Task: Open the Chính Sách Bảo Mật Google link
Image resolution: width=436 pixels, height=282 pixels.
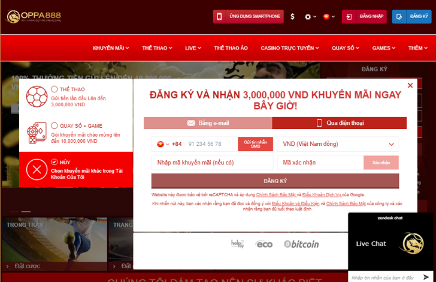Action: [276, 195]
